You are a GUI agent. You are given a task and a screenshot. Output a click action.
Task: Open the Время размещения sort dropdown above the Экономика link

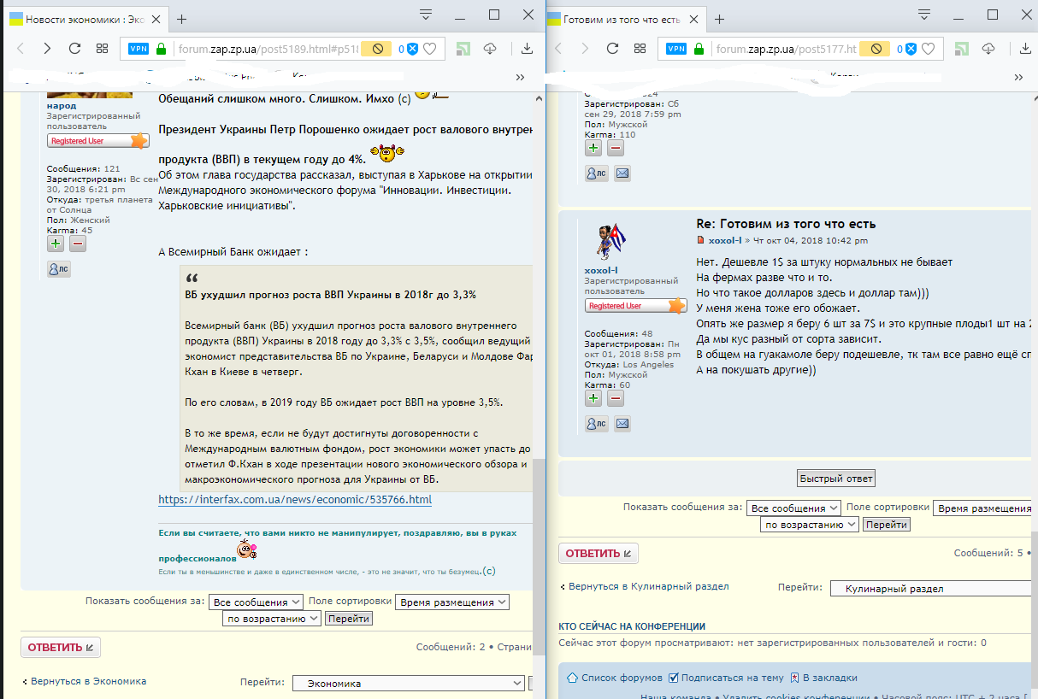click(451, 602)
